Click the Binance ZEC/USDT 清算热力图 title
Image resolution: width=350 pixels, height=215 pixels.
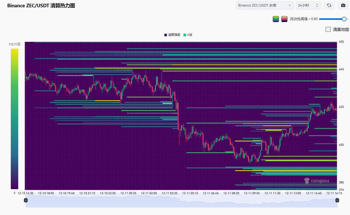point(41,6)
